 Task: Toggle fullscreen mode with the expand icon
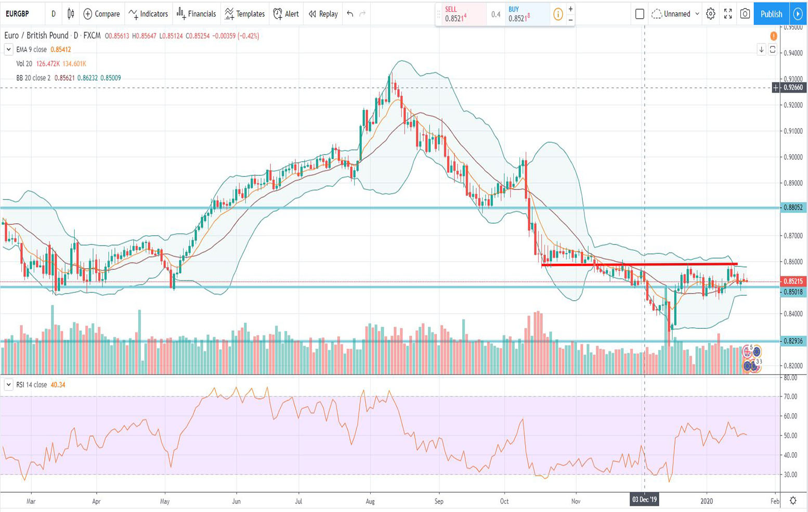pyautogui.click(x=728, y=14)
